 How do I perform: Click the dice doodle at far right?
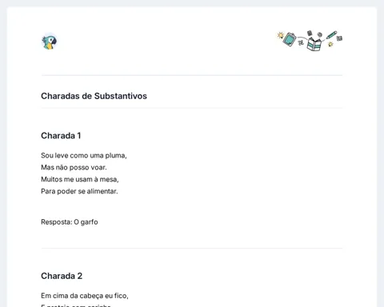point(339,38)
